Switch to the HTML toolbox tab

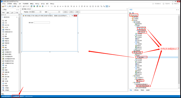click(17, 13)
